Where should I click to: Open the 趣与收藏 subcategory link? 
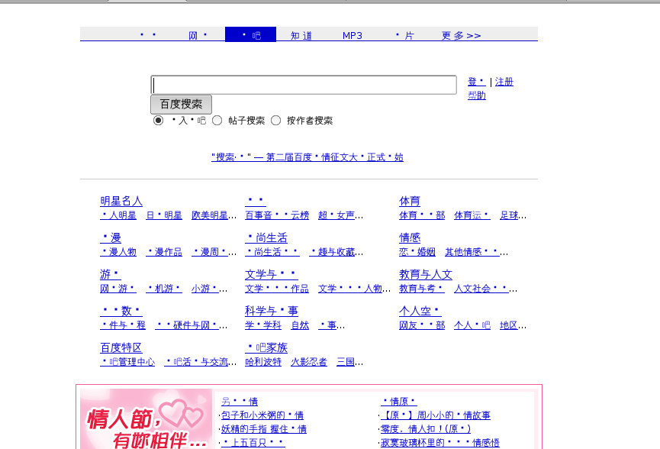pyautogui.click(x=332, y=252)
